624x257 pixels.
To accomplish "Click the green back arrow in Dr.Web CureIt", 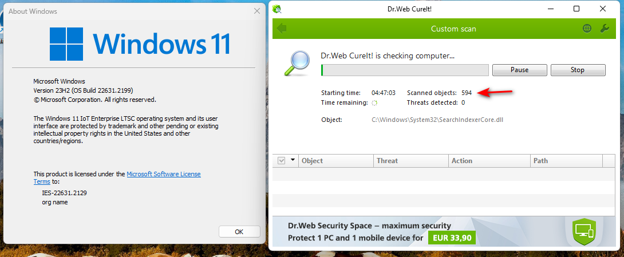I will (282, 29).
